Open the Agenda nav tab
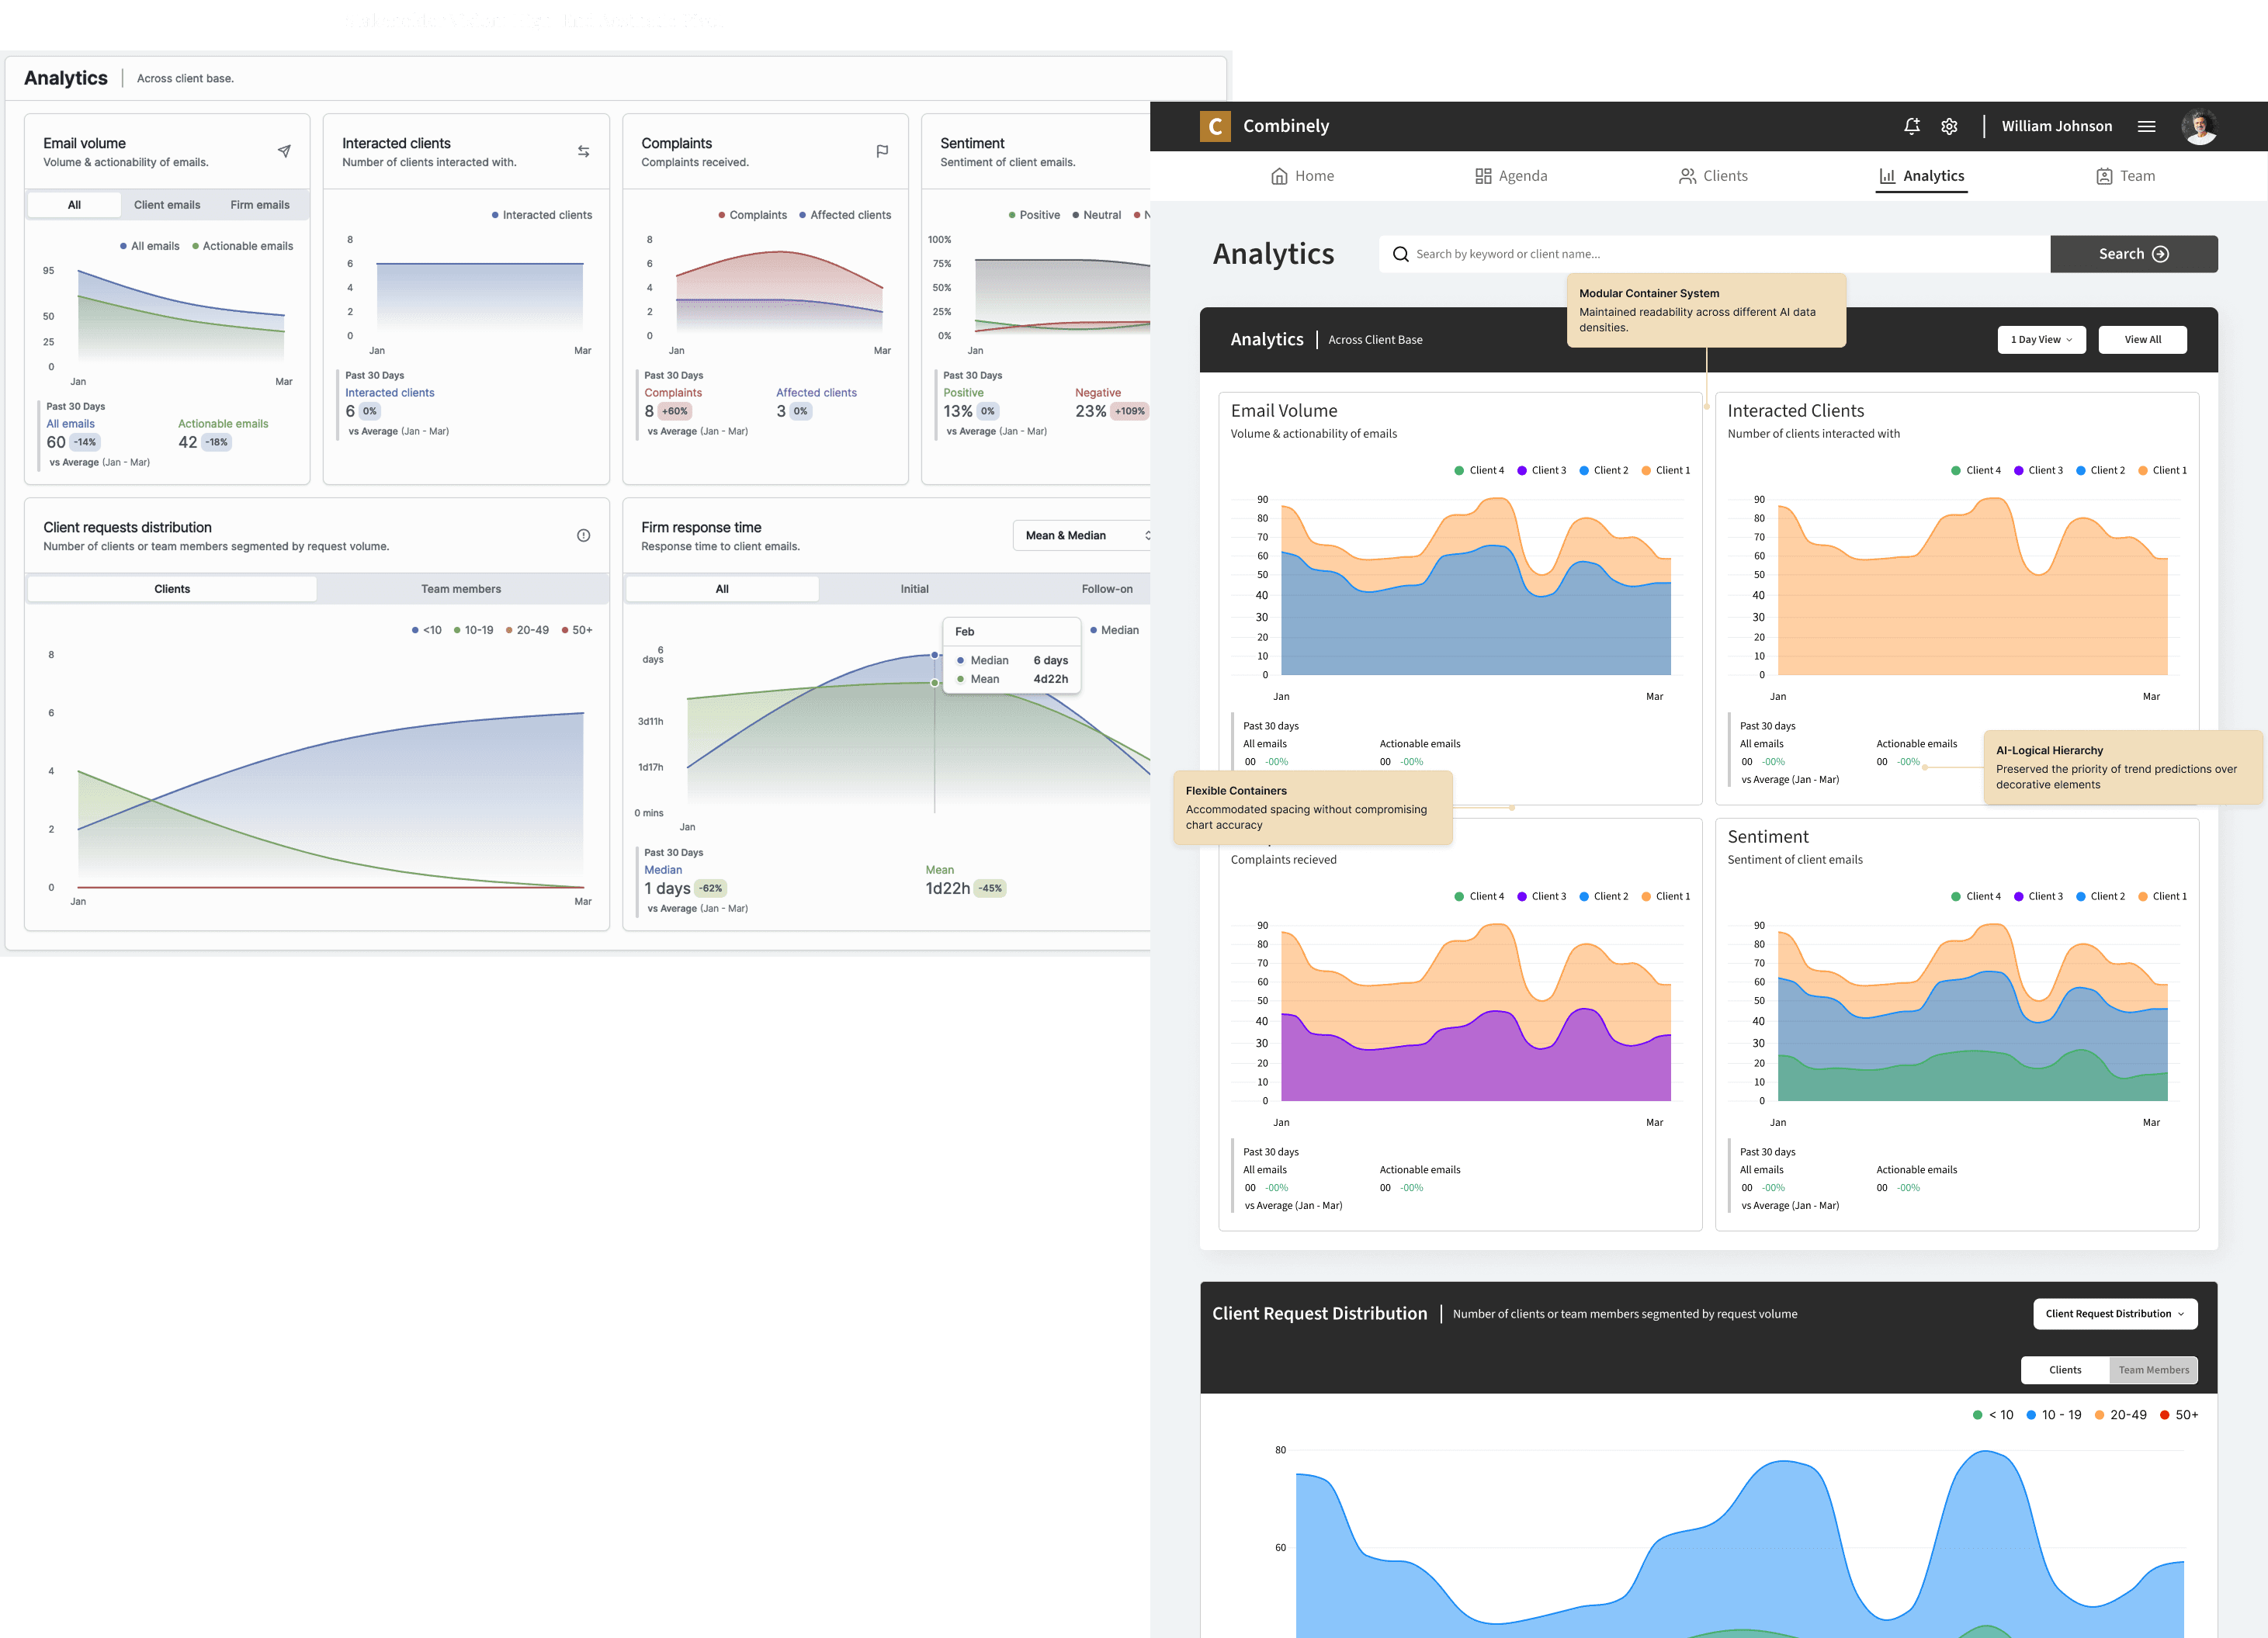 tap(1511, 176)
